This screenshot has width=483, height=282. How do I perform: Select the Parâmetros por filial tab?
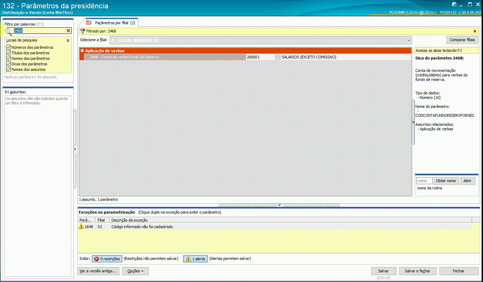[x=112, y=23]
